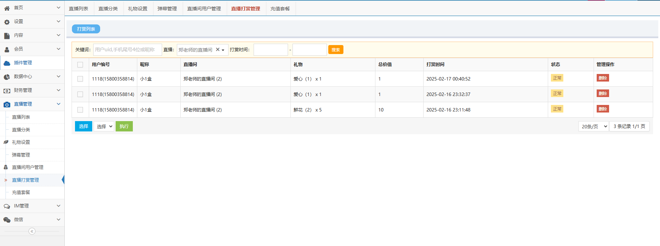Check the row with the 鲜花 gift
The image size is (660, 246).
80,110
